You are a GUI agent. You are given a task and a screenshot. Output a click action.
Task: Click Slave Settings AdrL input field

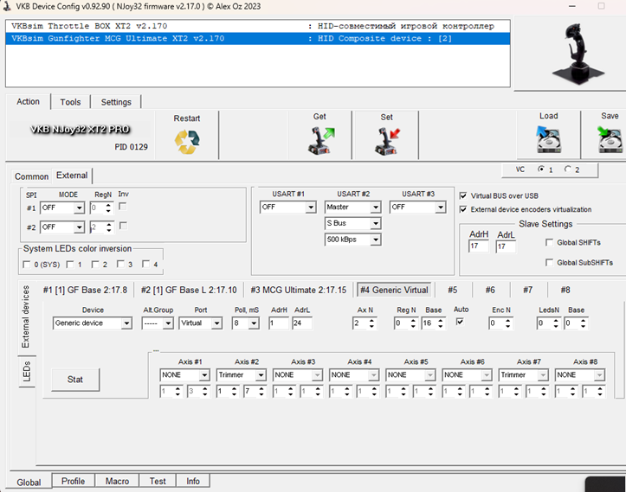506,246
